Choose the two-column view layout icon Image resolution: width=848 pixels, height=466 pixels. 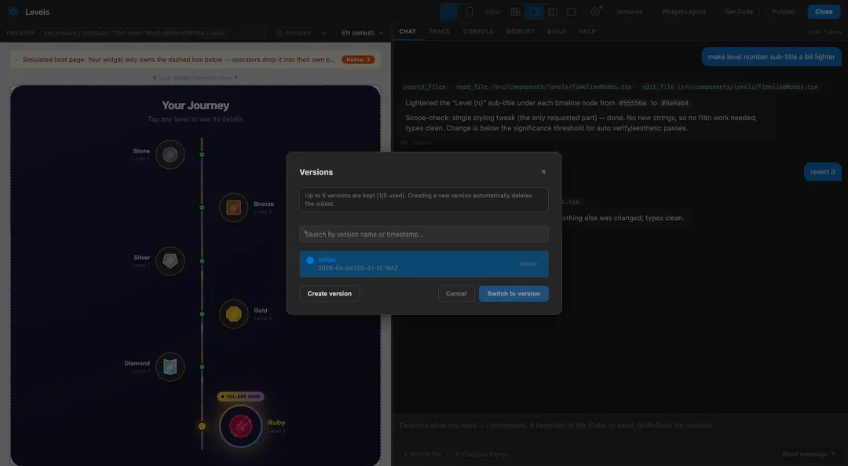click(x=553, y=11)
